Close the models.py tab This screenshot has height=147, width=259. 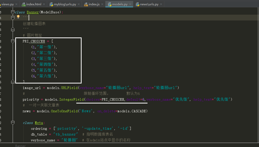point(130,4)
